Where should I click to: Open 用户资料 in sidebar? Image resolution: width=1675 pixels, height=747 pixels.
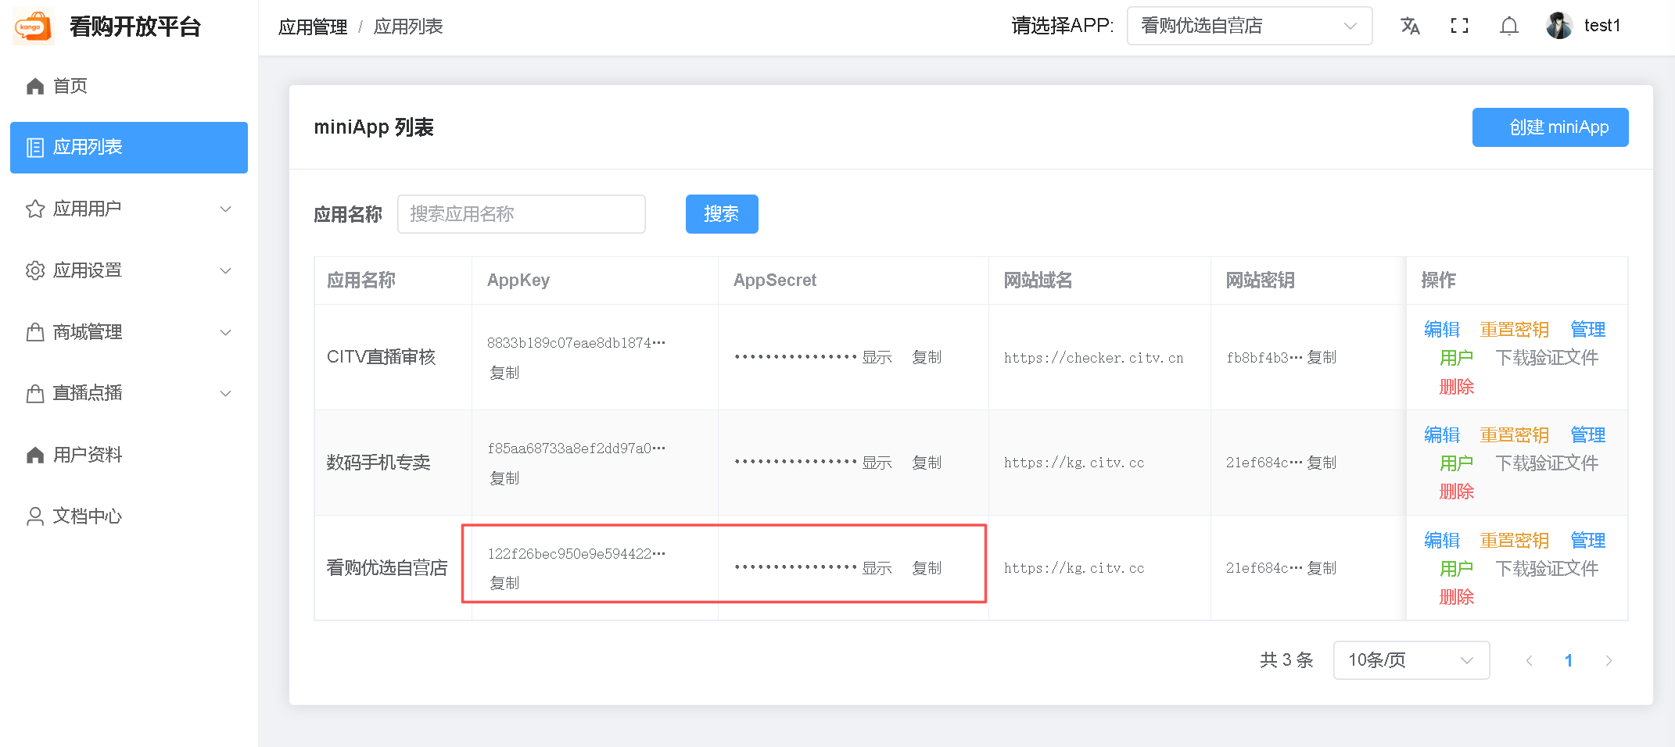pyautogui.click(x=129, y=455)
